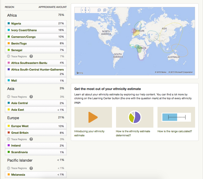The width and height of the screenshot is (203, 179).
Task: Click the map zoom in magnifier icon
Action: click(105, 10)
